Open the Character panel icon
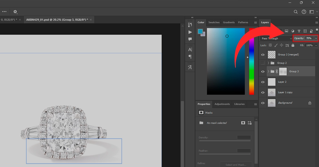 click(x=190, y=50)
